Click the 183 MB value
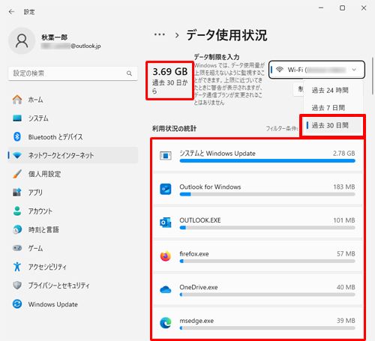 coord(344,187)
